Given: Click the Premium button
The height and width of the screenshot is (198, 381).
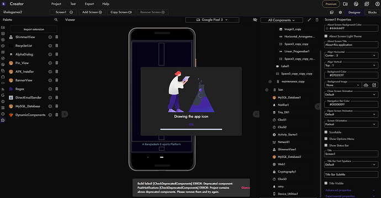Looking at the screenshot, I should tap(331, 4).
